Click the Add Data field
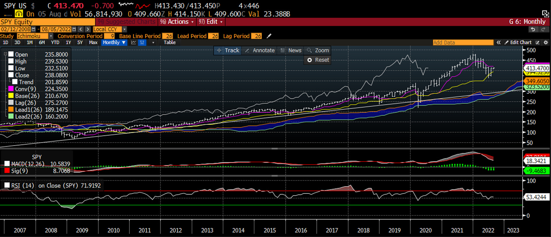Viewport: 551px width, 237px height. 464,43
